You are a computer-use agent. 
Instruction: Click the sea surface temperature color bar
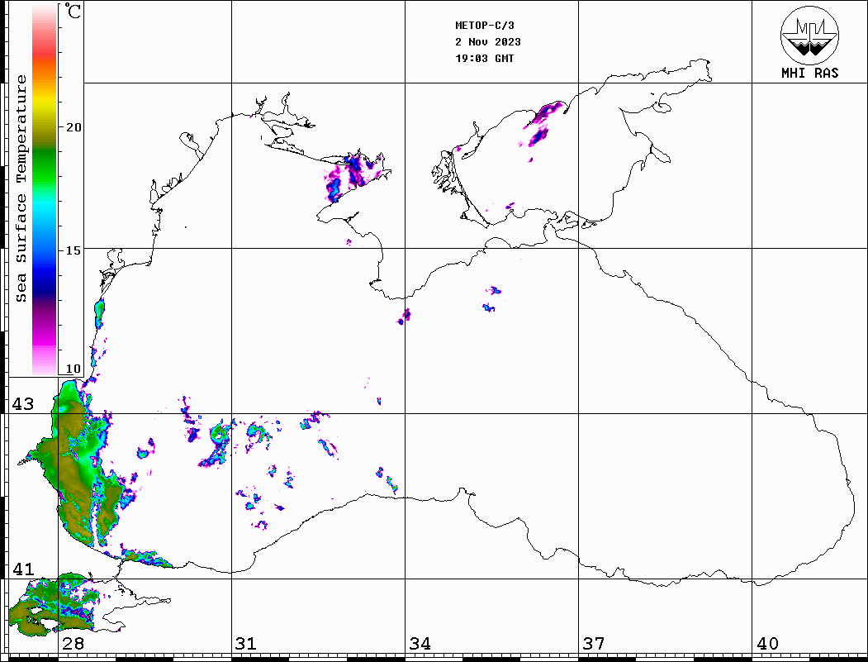click(x=45, y=189)
